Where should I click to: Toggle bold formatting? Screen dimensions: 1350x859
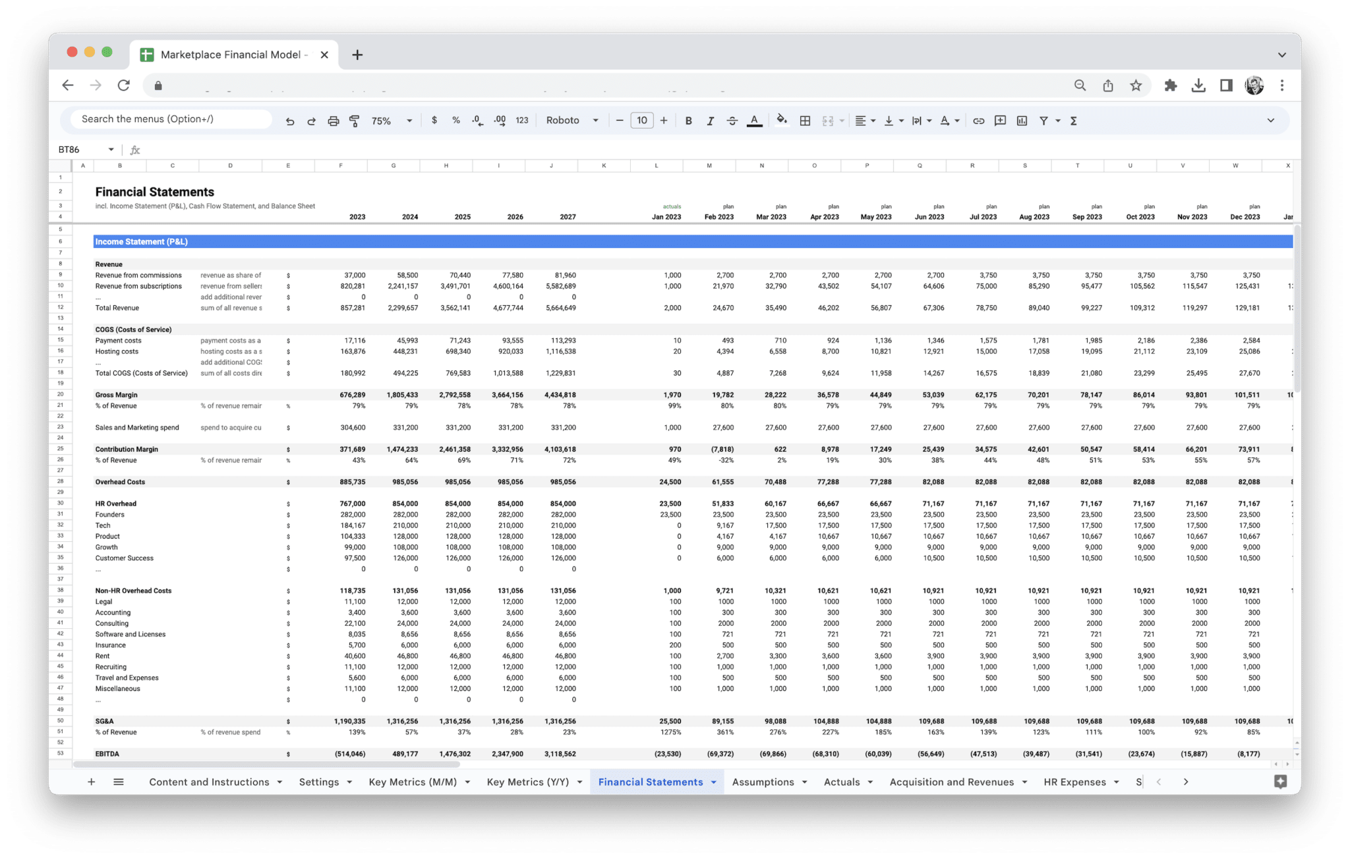[x=688, y=121]
